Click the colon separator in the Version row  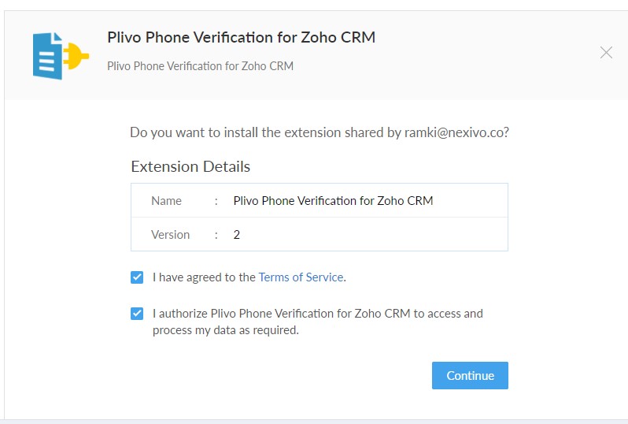tap(216, 235)
